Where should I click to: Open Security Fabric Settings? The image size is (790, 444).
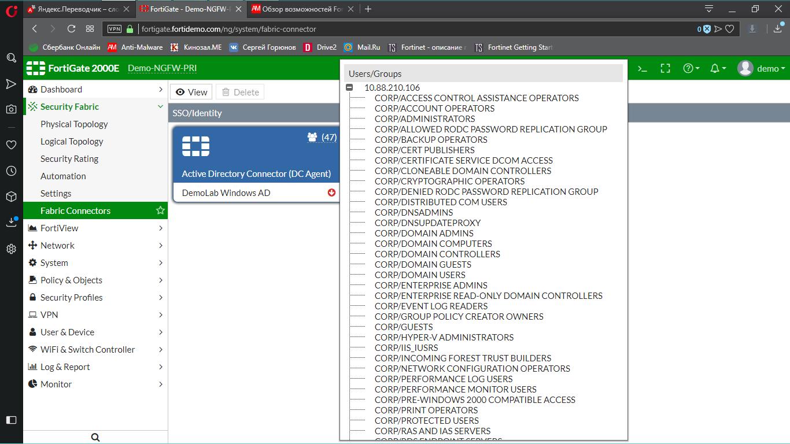[56, 193]
